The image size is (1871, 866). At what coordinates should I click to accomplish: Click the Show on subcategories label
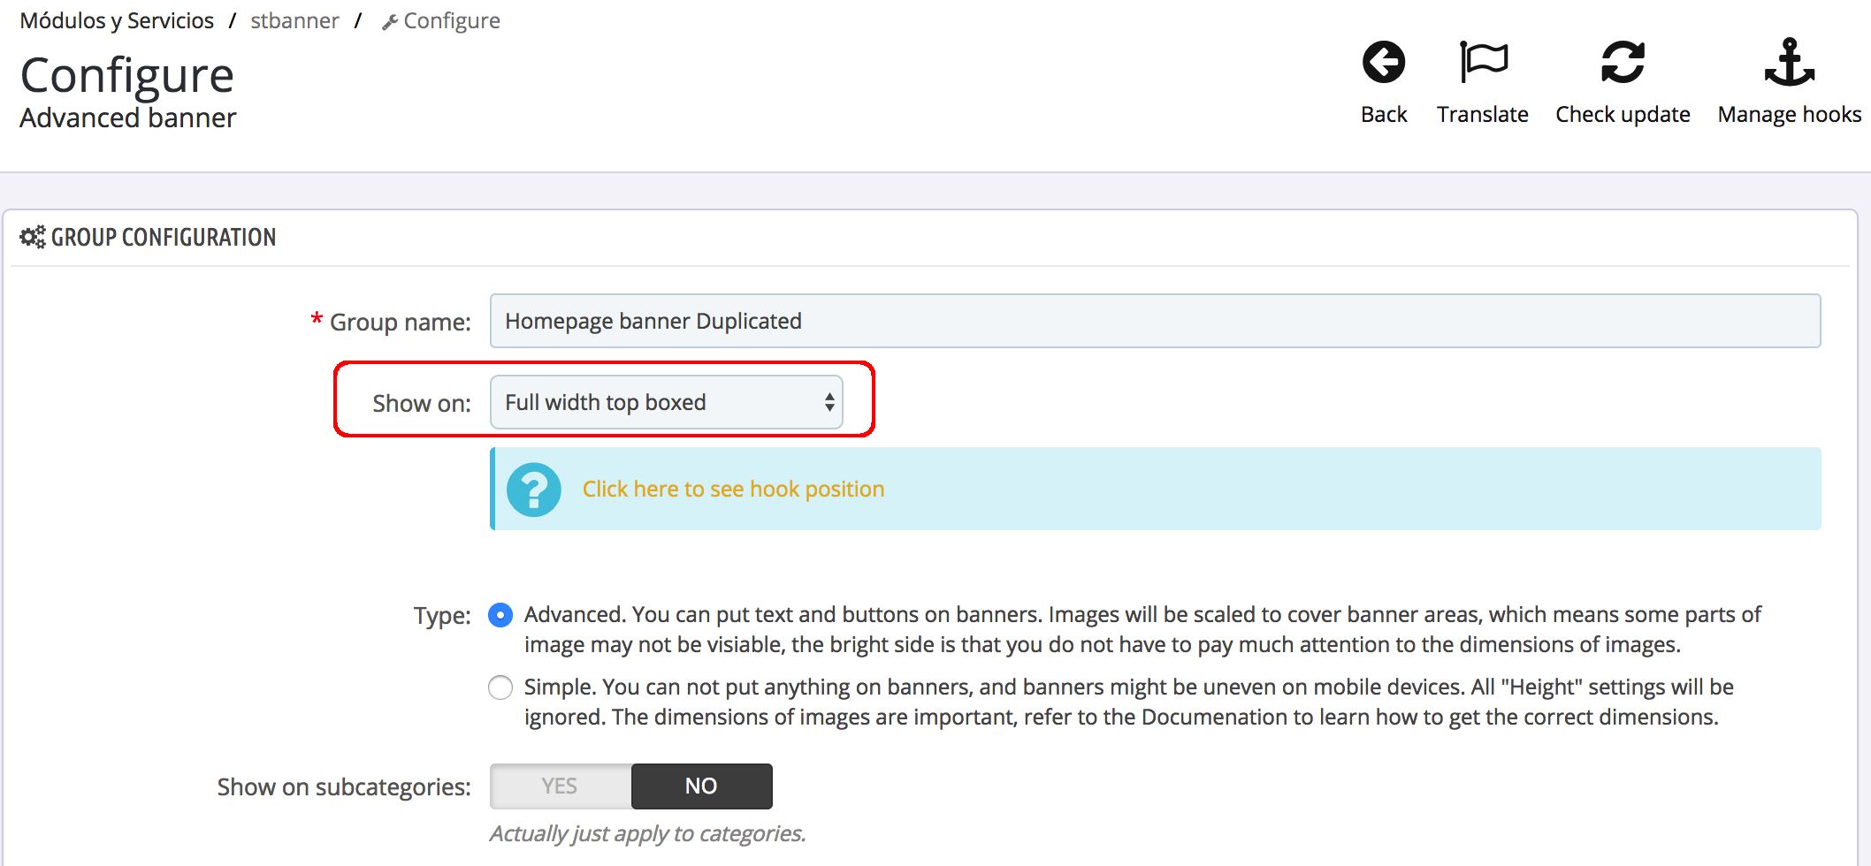[344, 787]
